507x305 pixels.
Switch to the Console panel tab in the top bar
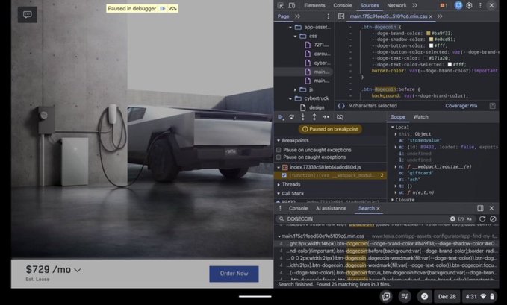pyautogui.click(x=343, y=5)
